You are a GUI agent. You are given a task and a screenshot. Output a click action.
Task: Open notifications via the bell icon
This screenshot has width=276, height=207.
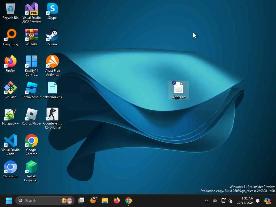pos(258,201)
